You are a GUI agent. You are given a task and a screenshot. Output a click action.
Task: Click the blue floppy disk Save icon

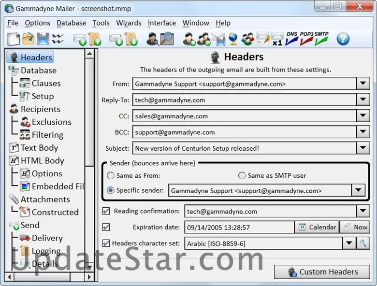point(43,39)
